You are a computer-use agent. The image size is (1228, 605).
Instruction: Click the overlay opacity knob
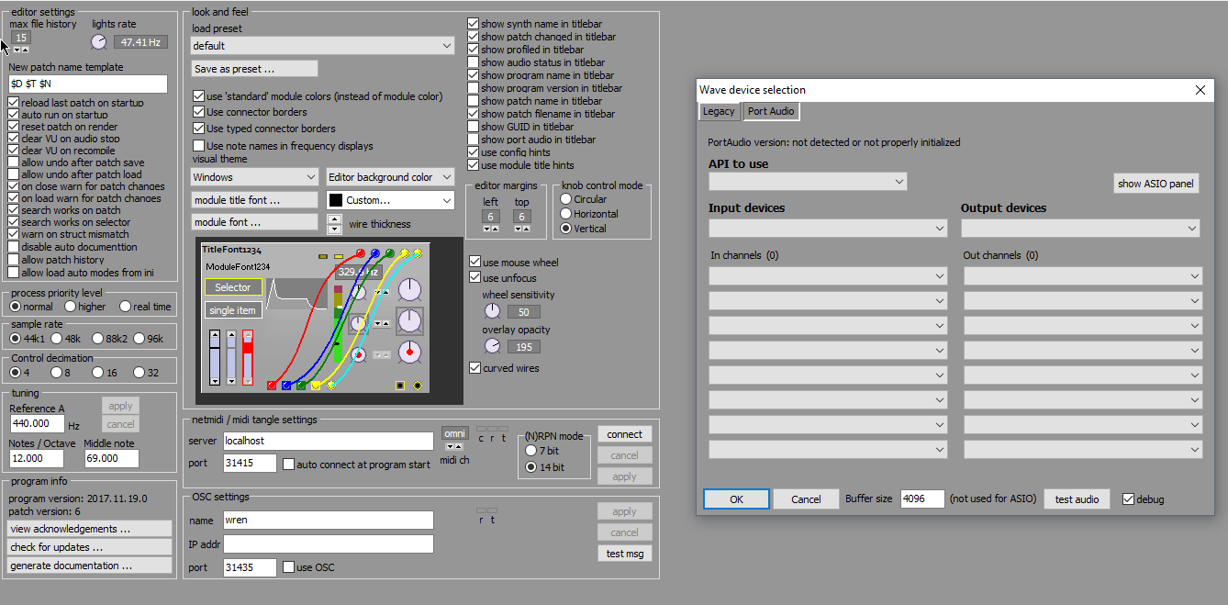pos(493,345)
